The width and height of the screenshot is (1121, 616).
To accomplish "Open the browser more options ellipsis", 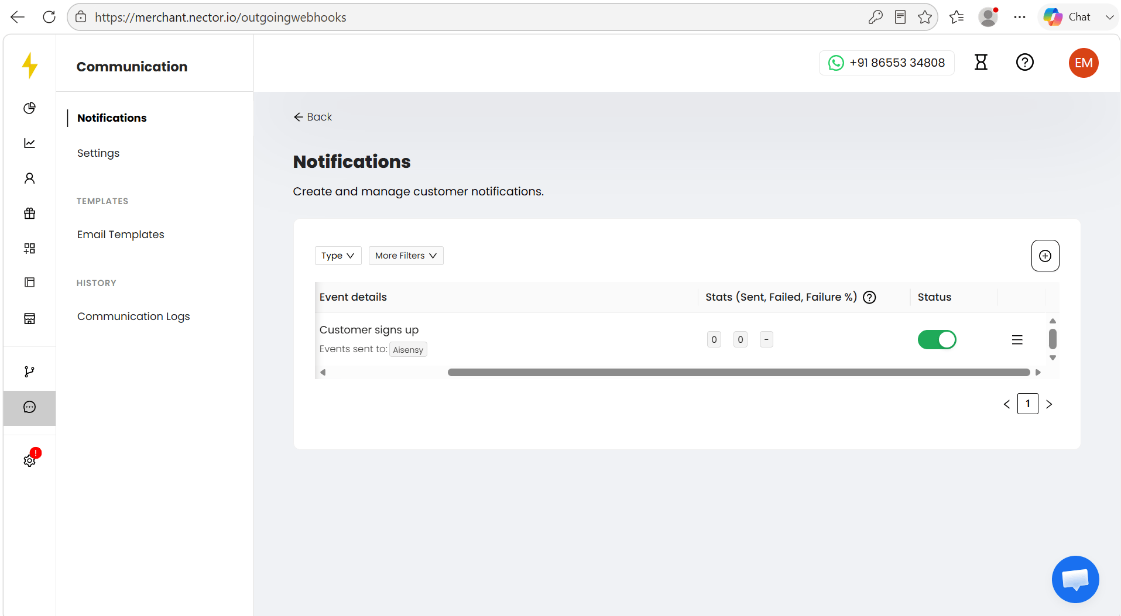I will (x=1020, y=17).
